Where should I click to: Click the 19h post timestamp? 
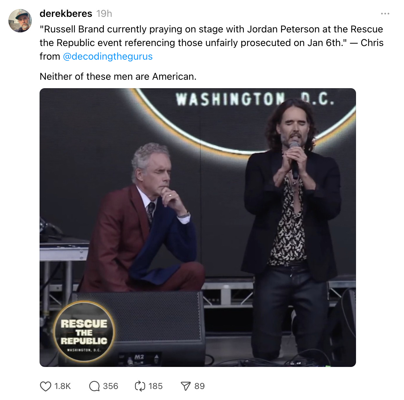(104, 14)
